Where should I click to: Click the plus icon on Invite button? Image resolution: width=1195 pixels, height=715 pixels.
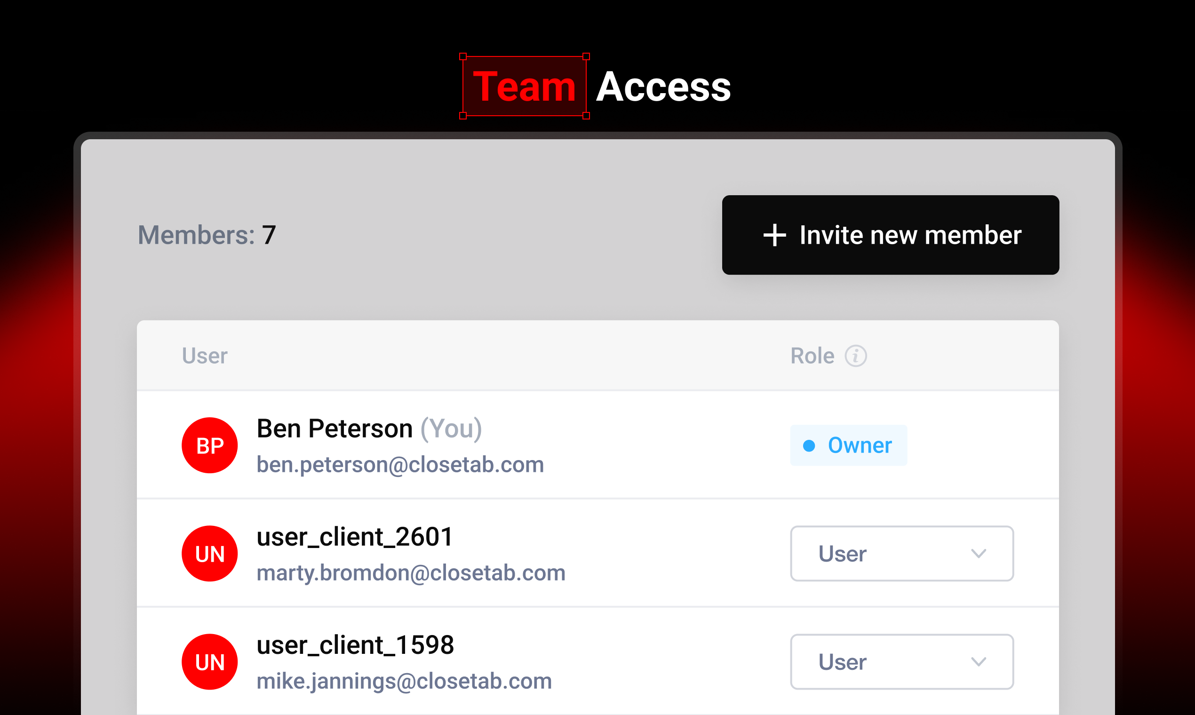(774, 235)
